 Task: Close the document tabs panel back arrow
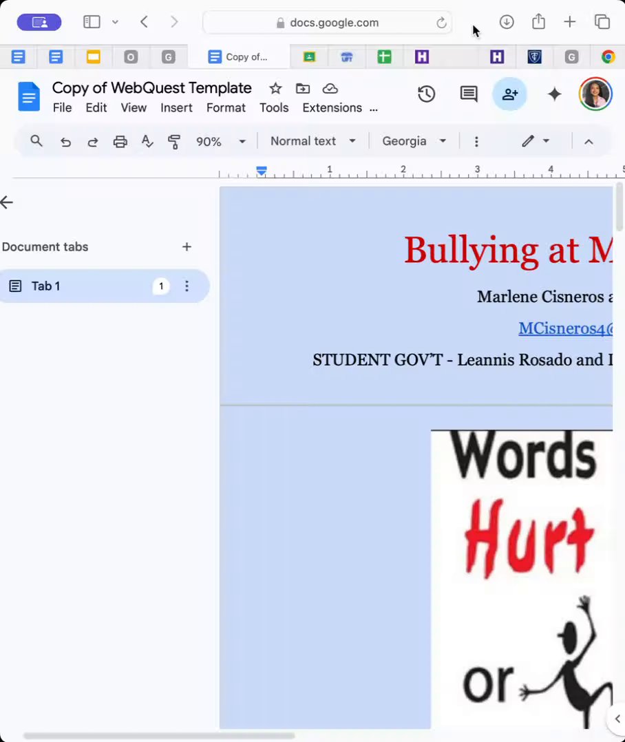pyautogui.click(x=7, y=202)
